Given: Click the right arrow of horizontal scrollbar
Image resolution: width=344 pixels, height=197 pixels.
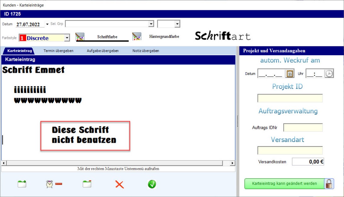Looking at the screenshot, I should coord(233,163).
